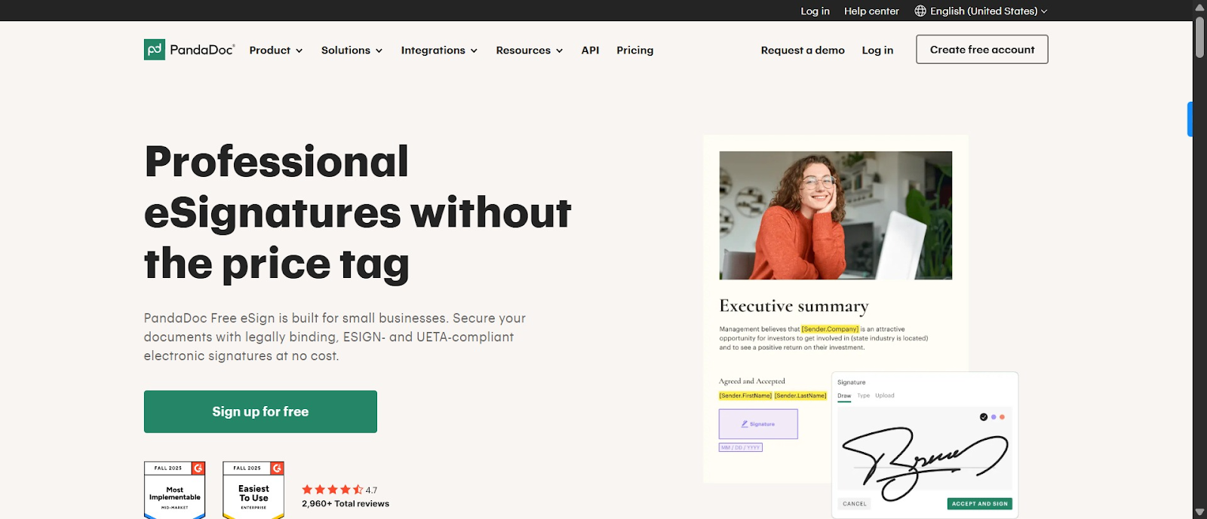Screen dimensions: 1207x519
Task: Click the Accept and Sign button
Action: click(x=979, y=504)
